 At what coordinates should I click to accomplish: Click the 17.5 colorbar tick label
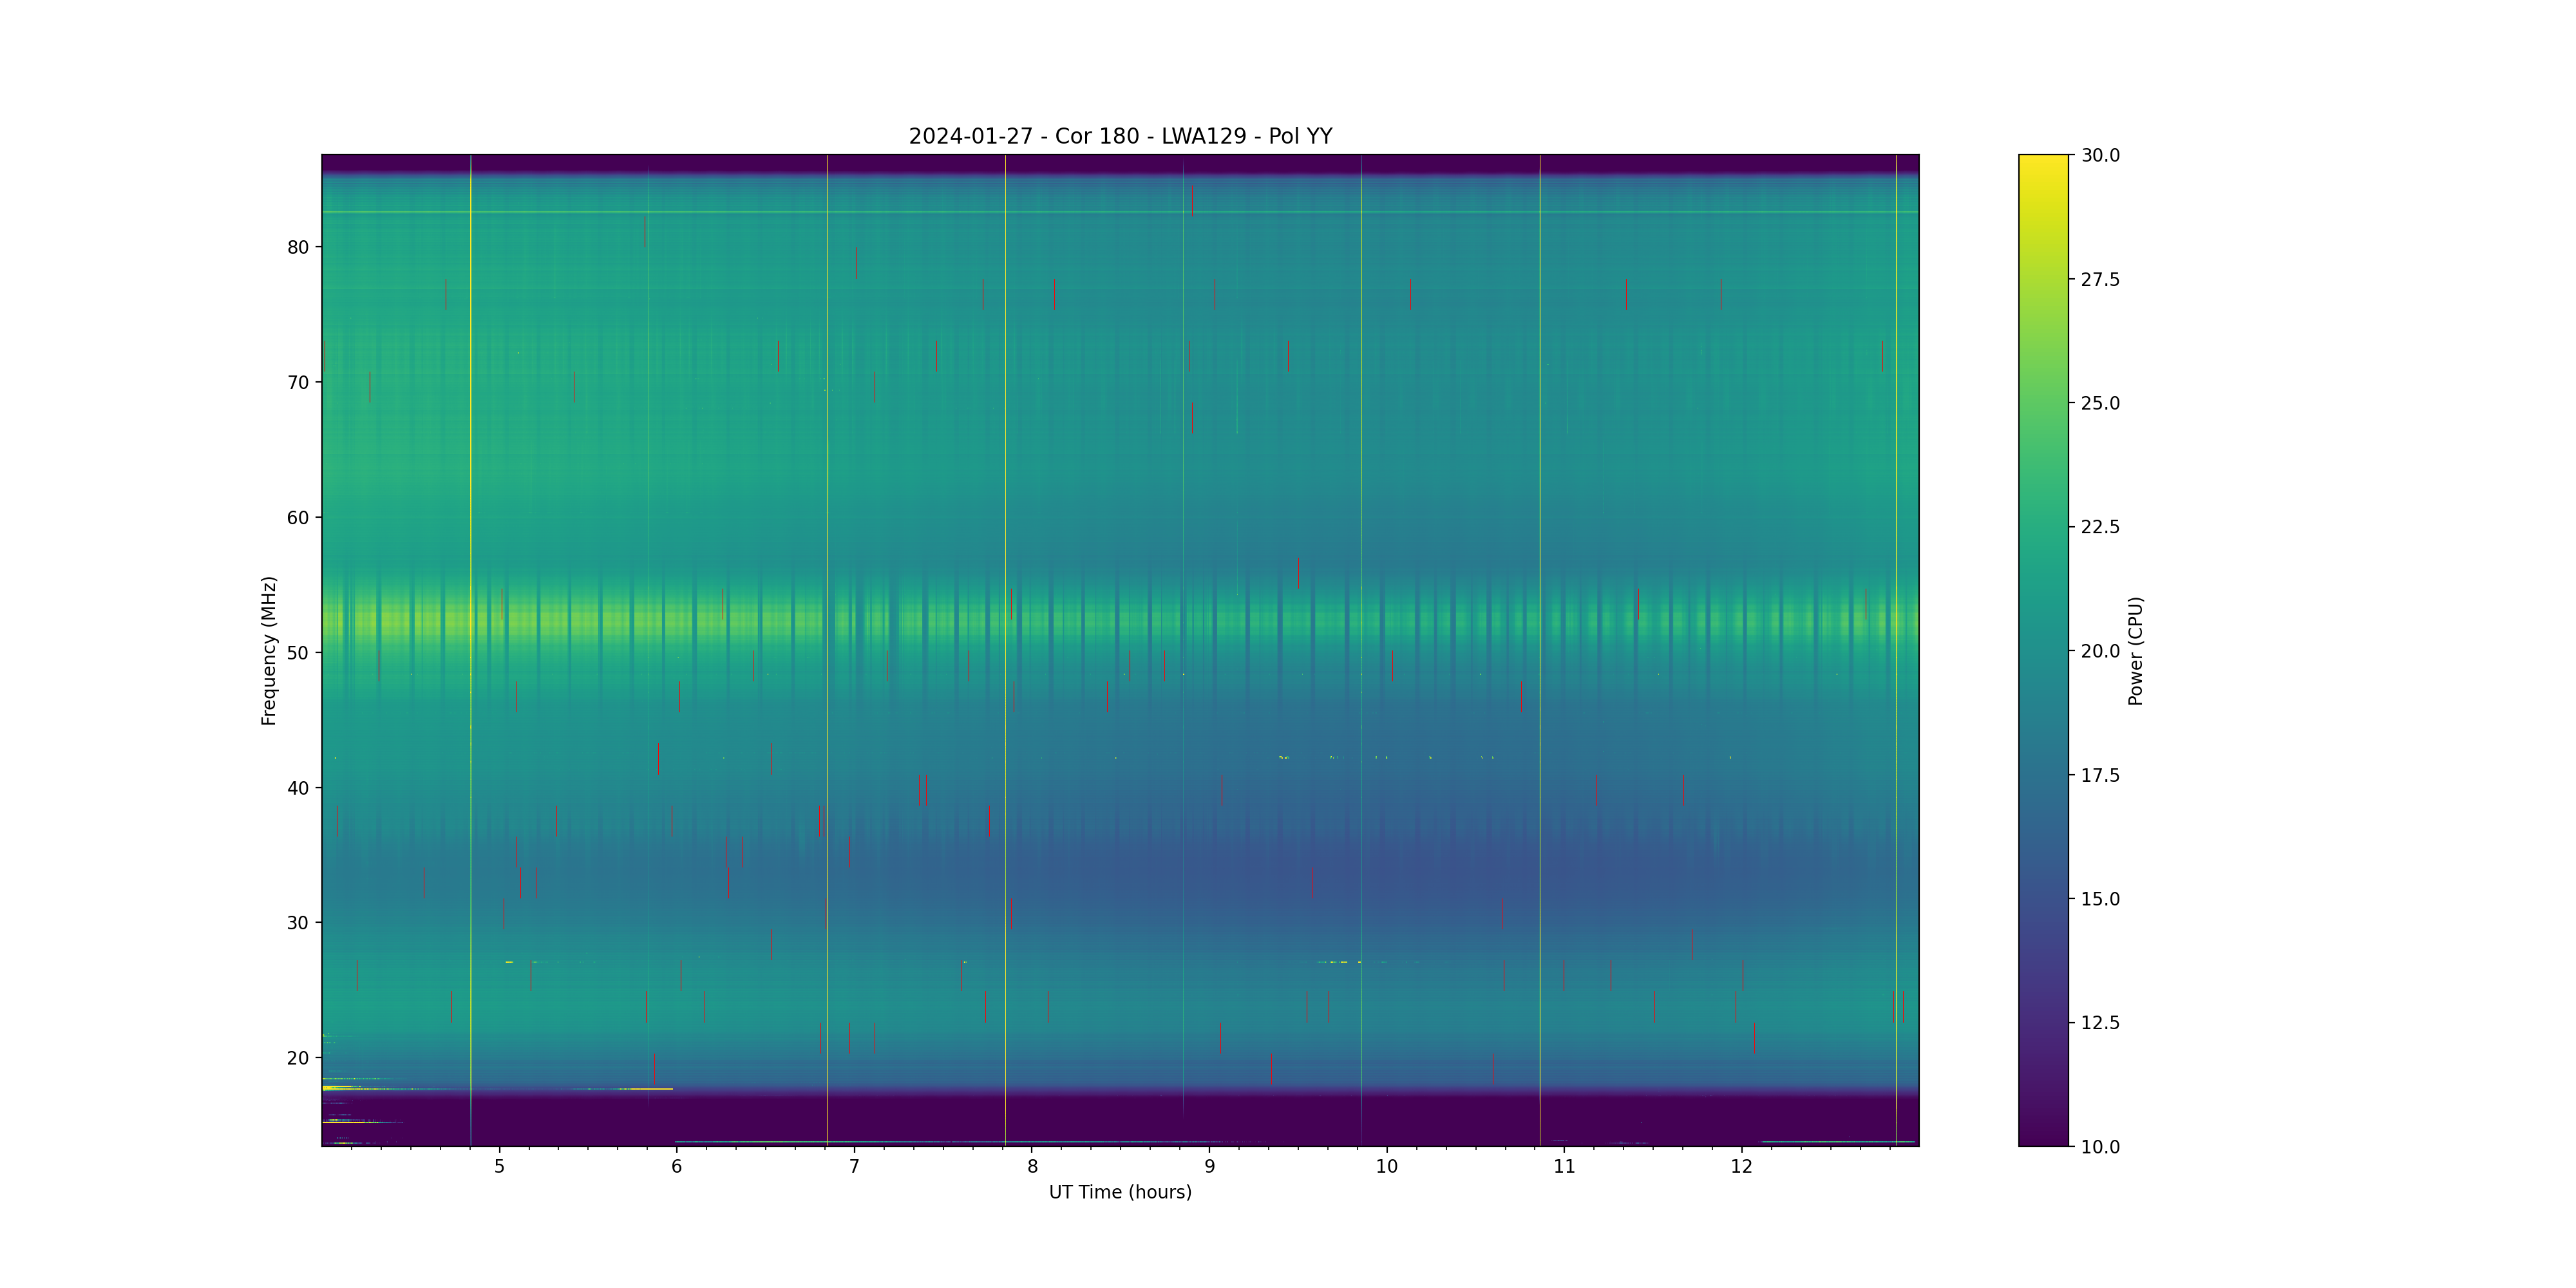coord(2100,775)
